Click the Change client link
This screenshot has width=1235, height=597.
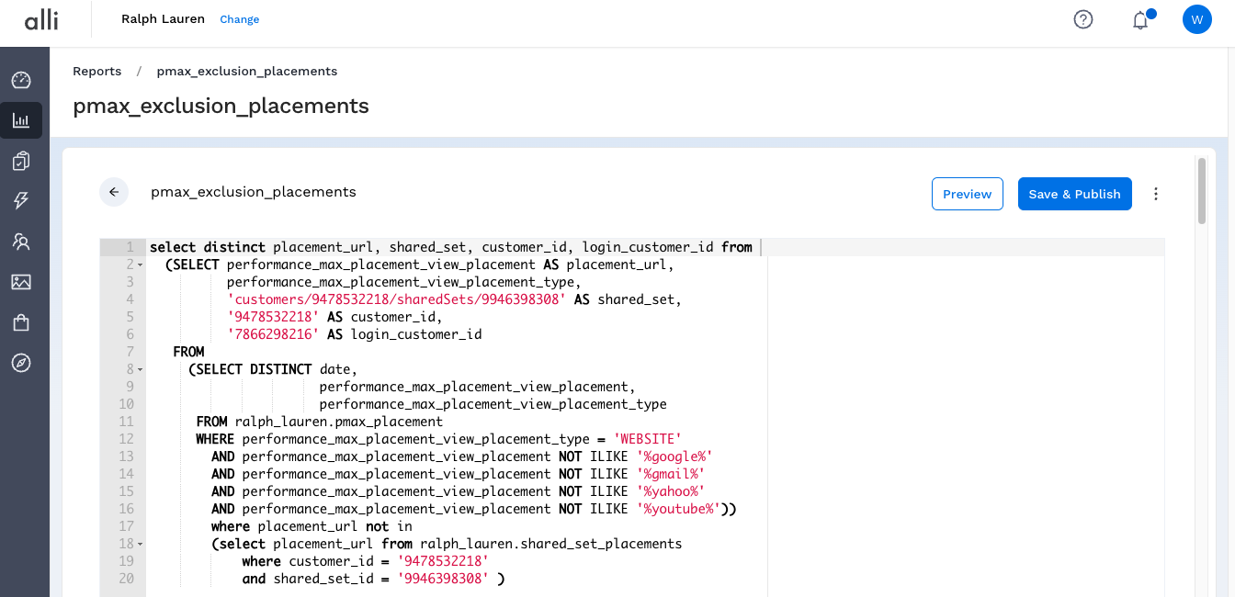(x=239, y=19)
